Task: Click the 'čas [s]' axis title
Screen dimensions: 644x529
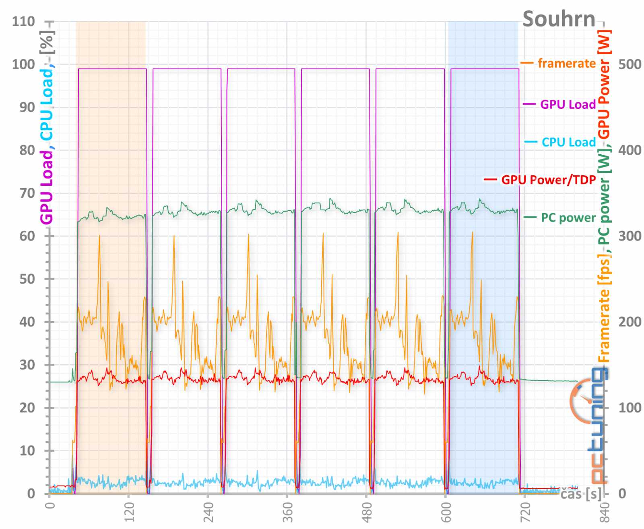Action: coord(581,494)
